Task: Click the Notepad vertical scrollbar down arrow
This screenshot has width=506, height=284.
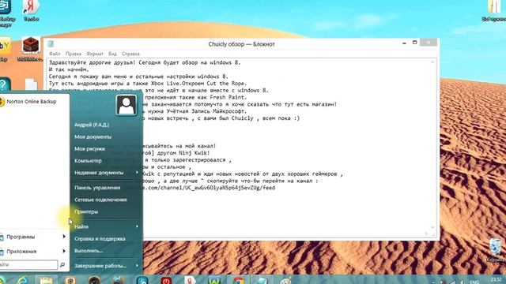Action: pos(432,227)
